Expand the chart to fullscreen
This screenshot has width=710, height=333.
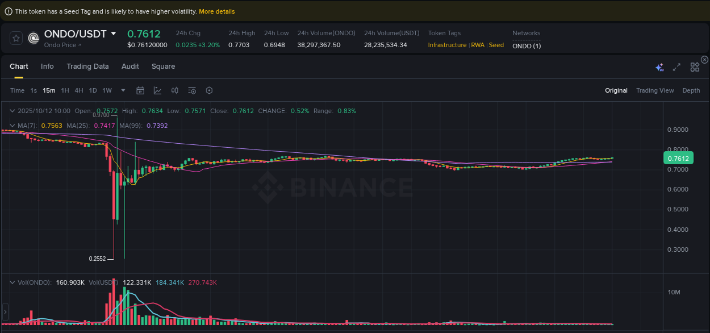point(676,66)
